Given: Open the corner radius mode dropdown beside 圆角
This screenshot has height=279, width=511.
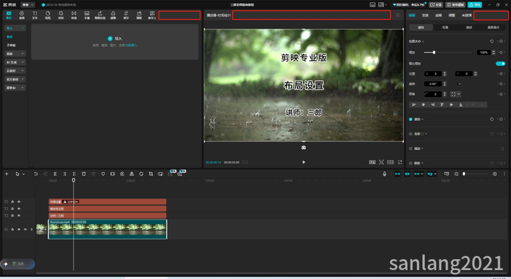Looking at the screenshot, I should (455, 94).
